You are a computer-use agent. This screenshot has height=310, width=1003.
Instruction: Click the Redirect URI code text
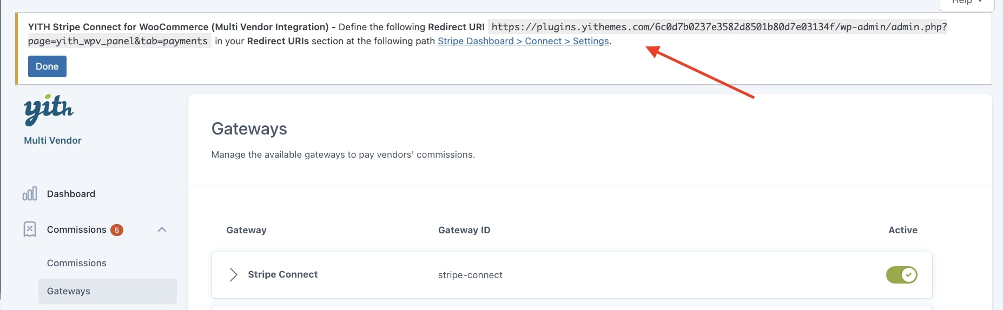click(487, 34)
